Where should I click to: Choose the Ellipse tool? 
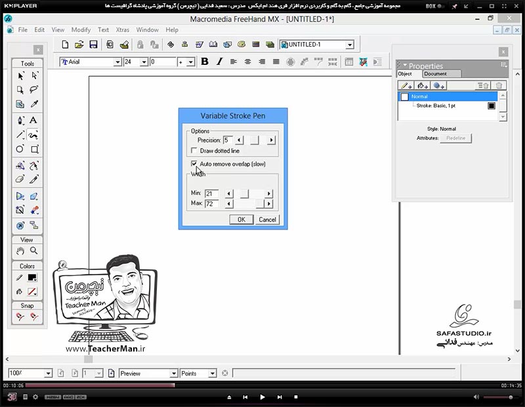[x=20, y=149]
